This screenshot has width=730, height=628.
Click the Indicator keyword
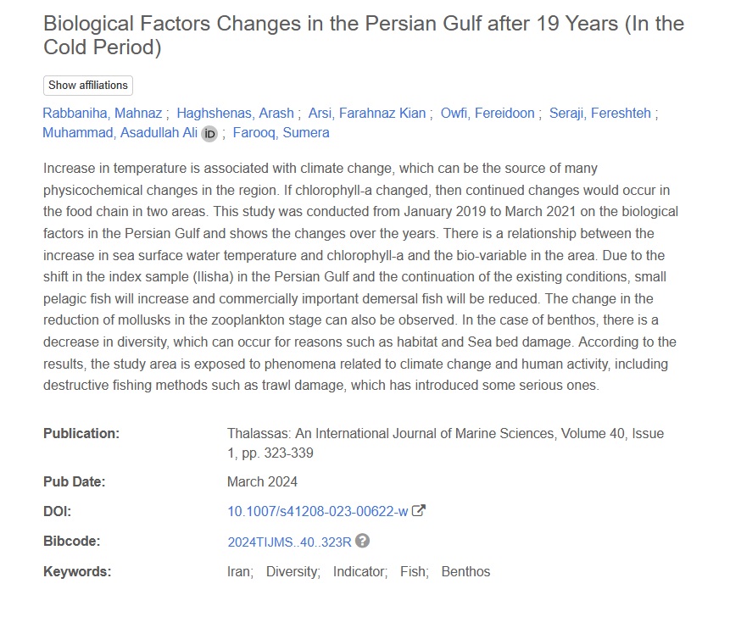pos(359,571)
